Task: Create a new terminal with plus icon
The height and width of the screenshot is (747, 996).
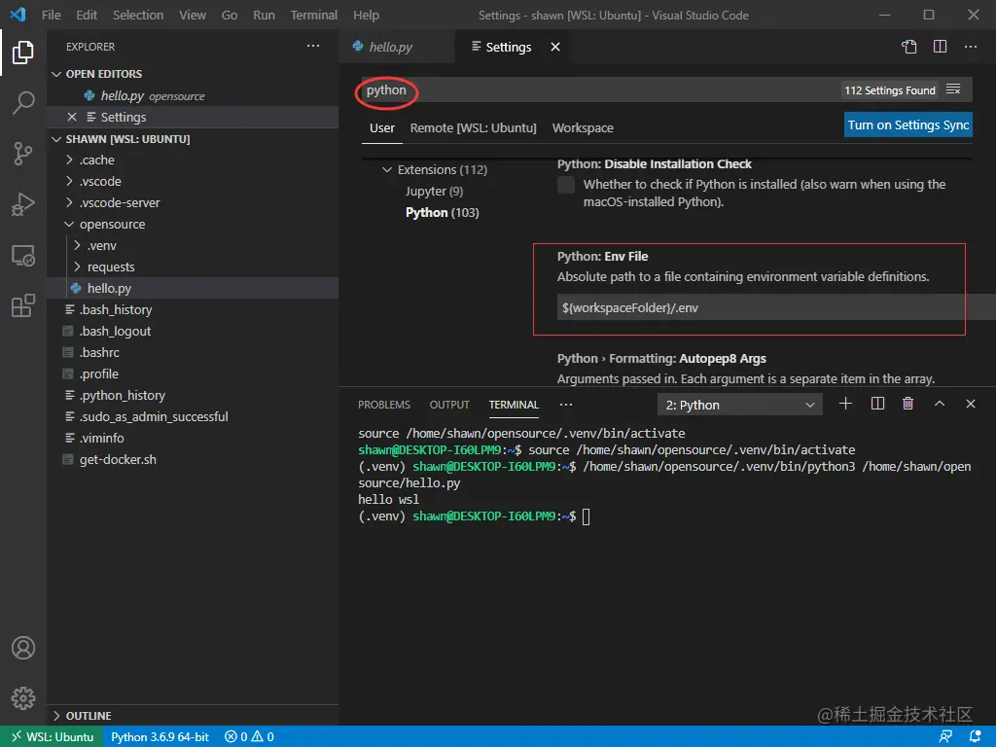Action: 845,404
